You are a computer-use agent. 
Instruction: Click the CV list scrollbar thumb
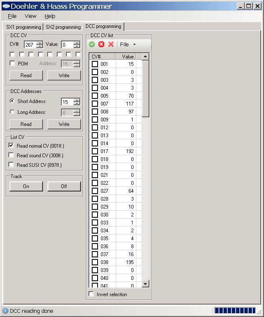pos(145,88)
